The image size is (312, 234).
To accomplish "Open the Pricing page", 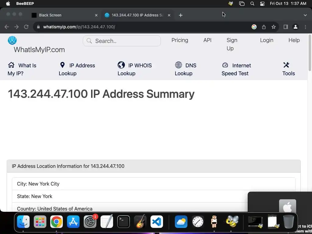I will (x=180, y=40).
